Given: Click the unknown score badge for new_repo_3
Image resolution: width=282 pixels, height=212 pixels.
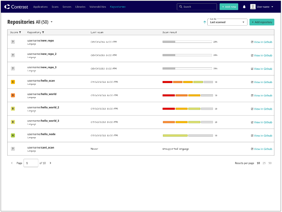Looking at the screenshot, I should pos(13,68).
